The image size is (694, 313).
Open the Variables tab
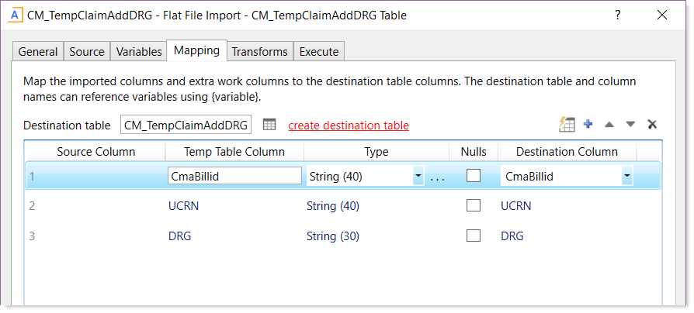139,52
